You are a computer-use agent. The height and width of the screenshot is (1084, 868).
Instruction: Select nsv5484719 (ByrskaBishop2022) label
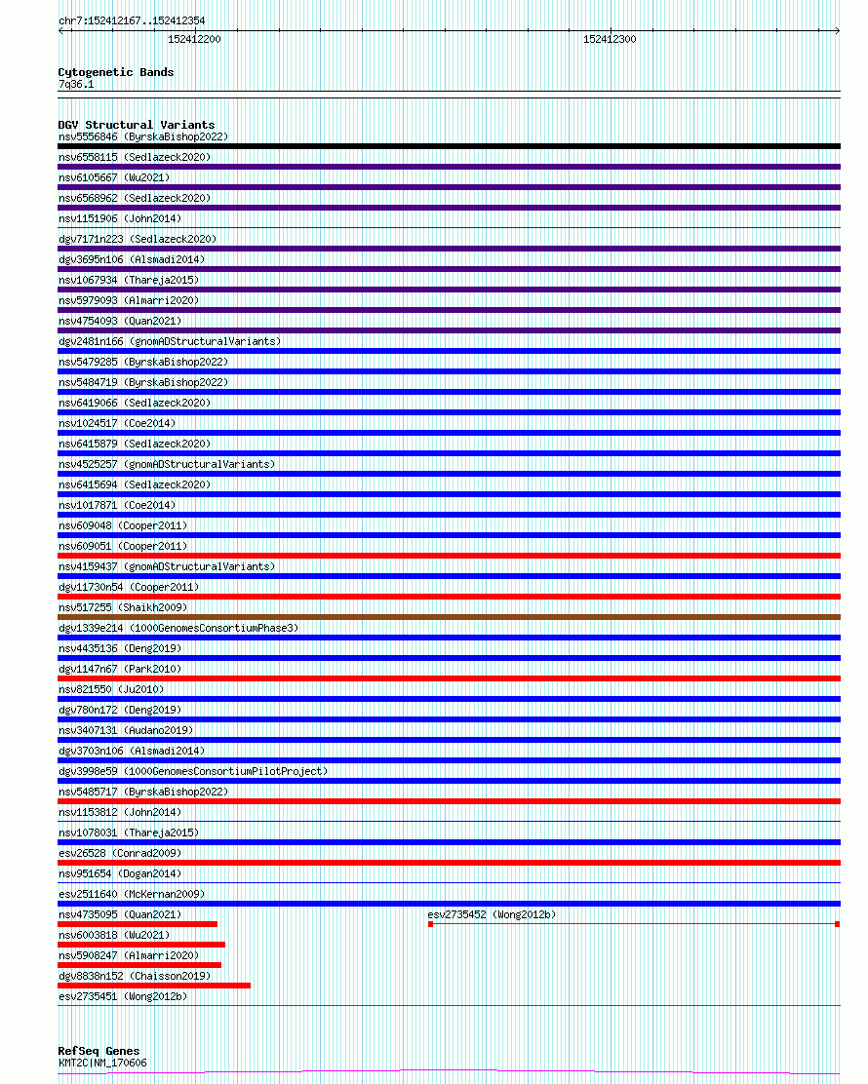pos(143,382)
